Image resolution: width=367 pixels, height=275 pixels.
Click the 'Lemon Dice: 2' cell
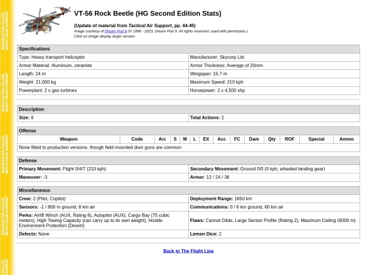pyautogui.click(x=274, y=234)
